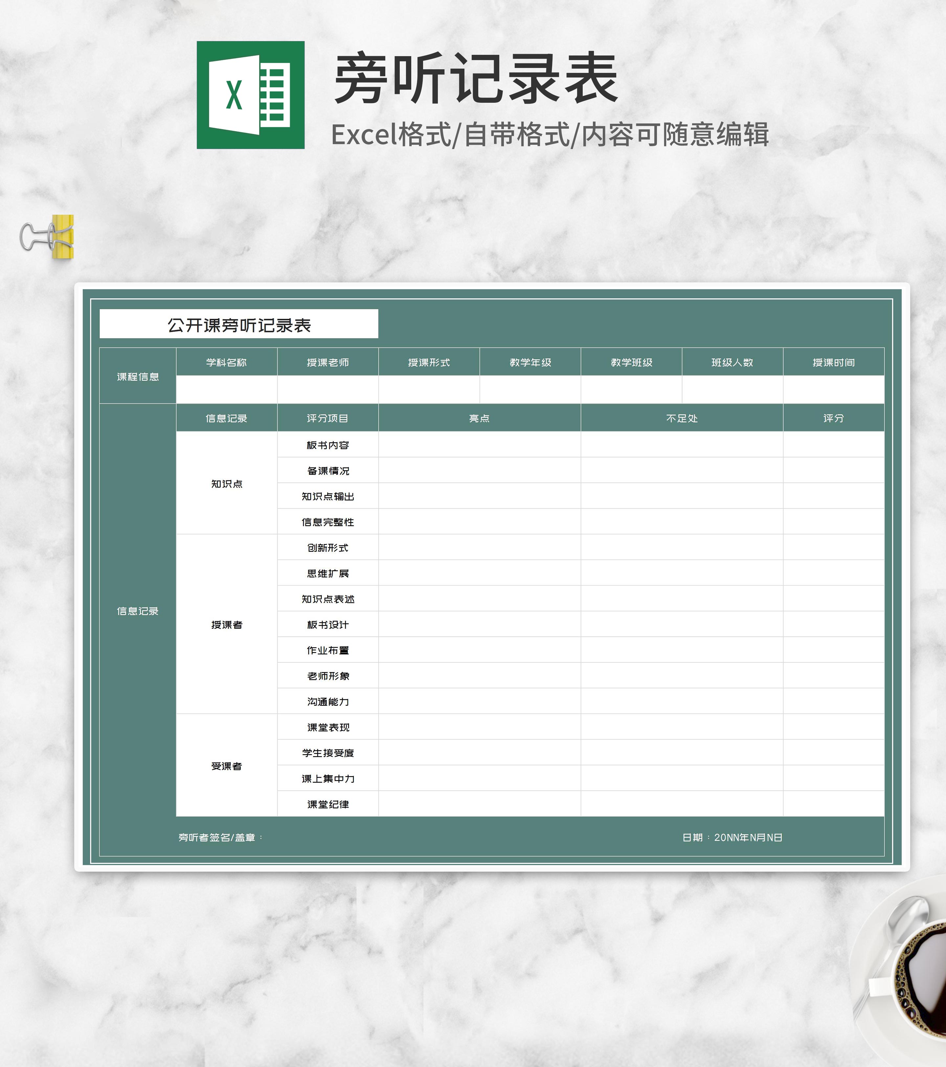The width and height of the screenshot is (946, 1067).
Task: Click the 授课者 merged category cell
Action: coord(226,624)
